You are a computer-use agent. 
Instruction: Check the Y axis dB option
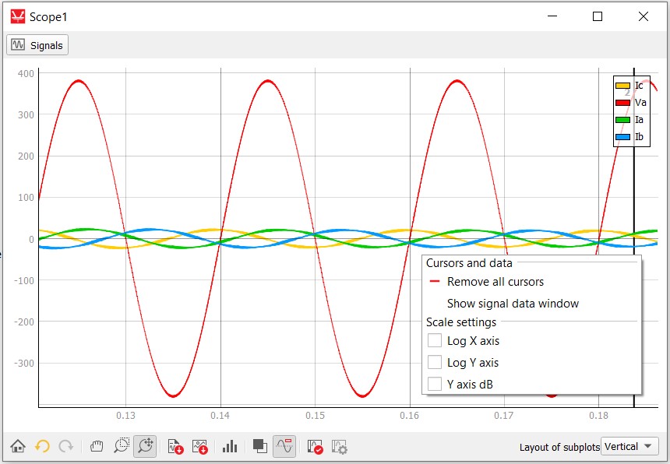coord(435,384)
